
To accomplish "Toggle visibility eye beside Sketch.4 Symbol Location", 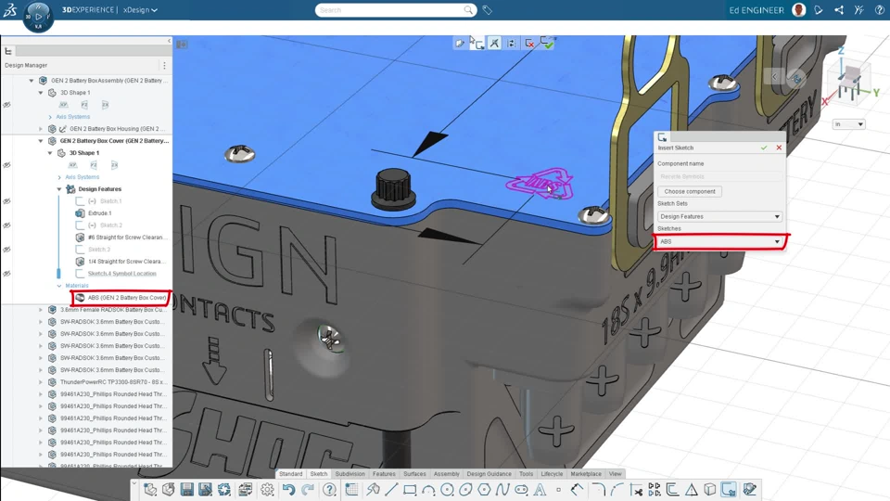I will (x=6, y=274).
